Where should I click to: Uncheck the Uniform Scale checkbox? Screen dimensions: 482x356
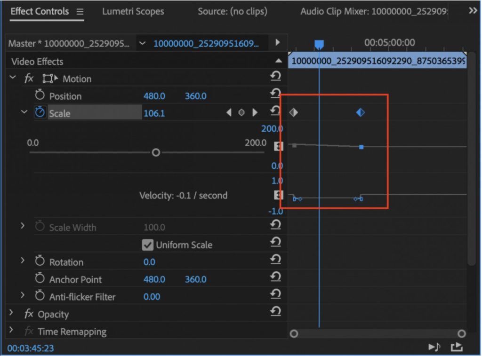click(x=147, y=245)
